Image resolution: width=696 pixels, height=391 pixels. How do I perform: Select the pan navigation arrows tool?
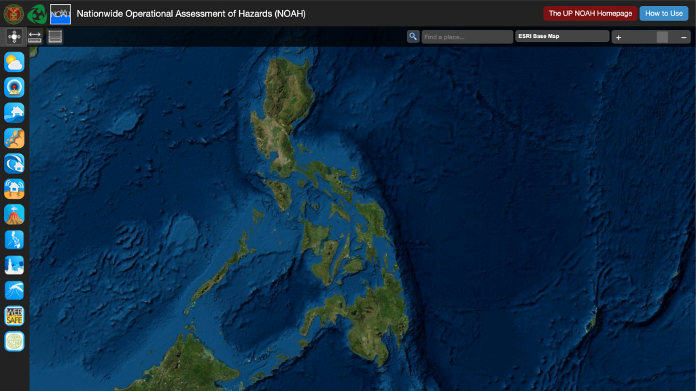coord(14,37)
